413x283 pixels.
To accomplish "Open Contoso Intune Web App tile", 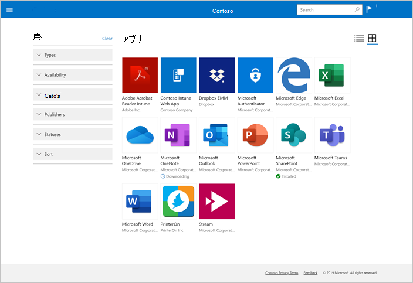I will 178,75.
